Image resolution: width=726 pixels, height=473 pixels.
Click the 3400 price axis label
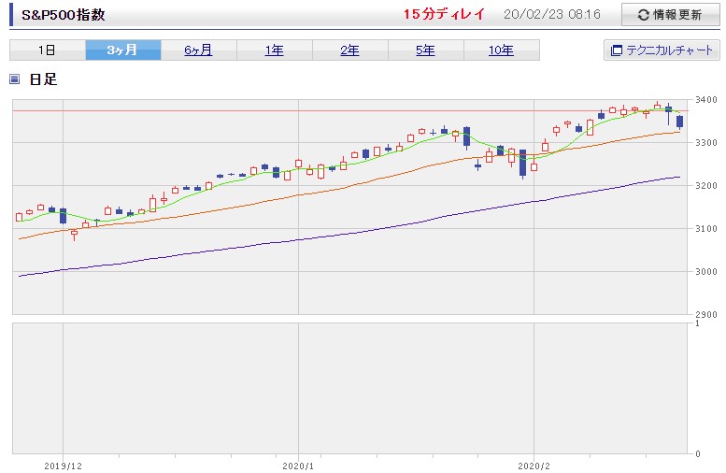[x=706, y=100]
